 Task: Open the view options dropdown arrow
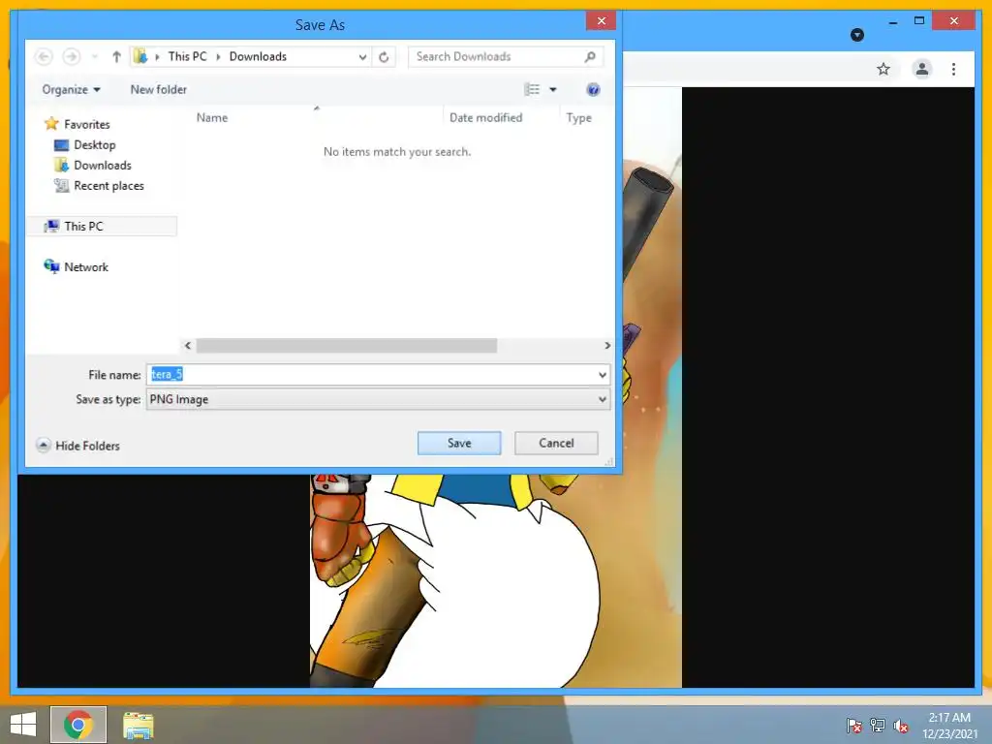553,90
